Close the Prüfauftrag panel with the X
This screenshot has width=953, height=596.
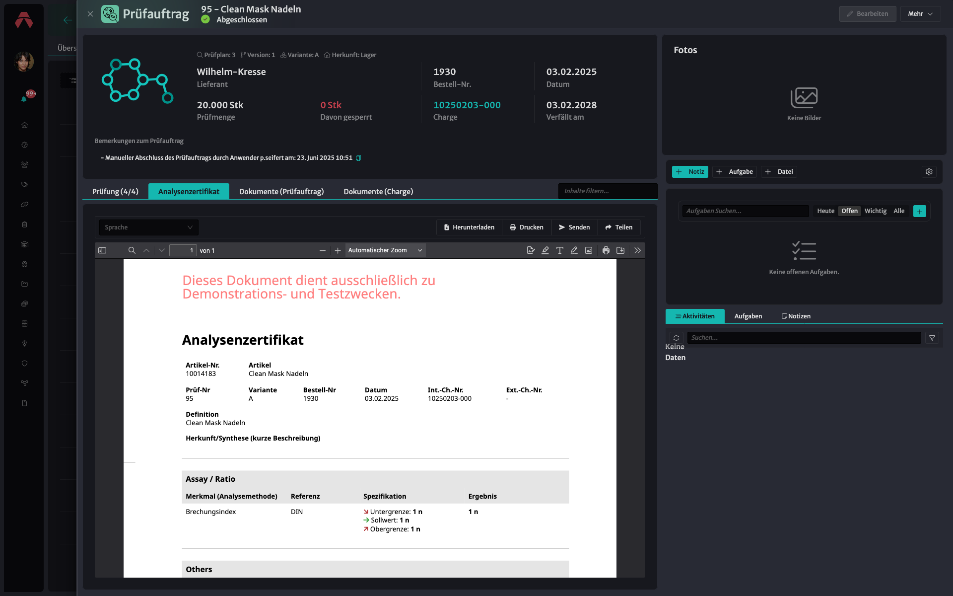90,14
